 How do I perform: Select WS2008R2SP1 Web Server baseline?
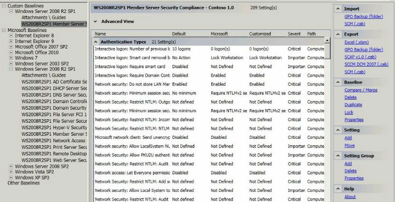coord(54,160)
